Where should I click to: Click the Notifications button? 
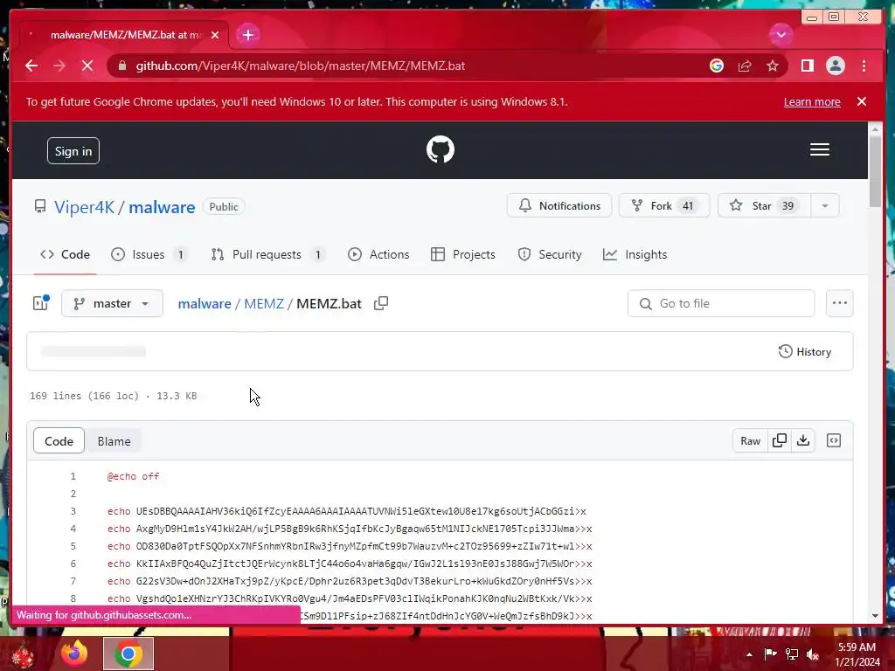pyautogui.click(x=559, y=205)
